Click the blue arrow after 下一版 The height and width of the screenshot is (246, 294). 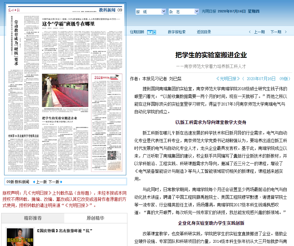61,182
